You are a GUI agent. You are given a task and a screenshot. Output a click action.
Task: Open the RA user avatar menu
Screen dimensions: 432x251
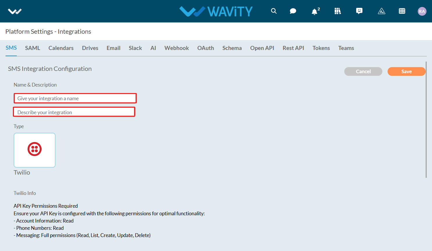coord(422,11)
